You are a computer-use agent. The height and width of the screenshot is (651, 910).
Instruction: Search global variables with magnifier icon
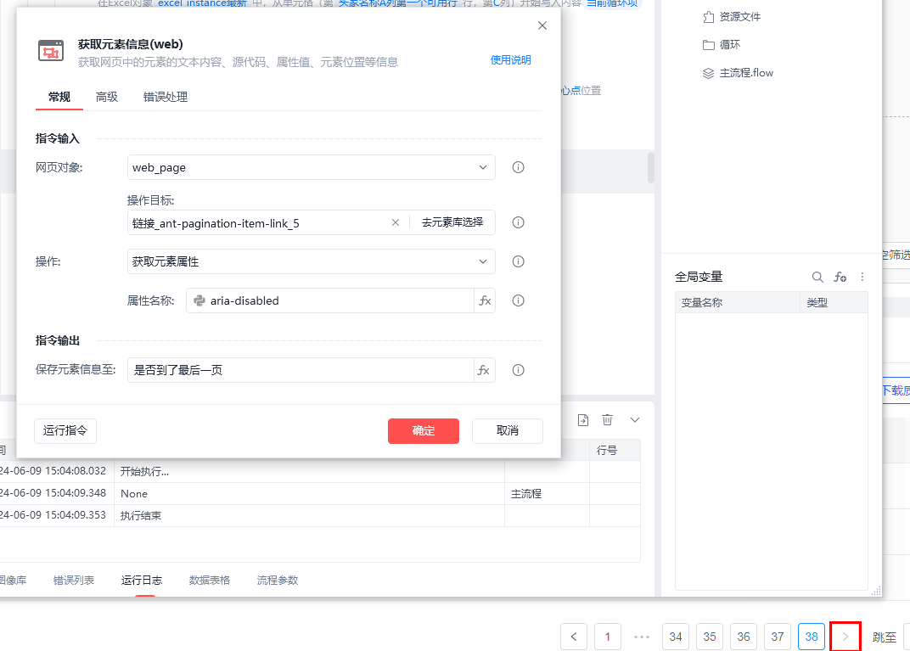coord(817,277)
